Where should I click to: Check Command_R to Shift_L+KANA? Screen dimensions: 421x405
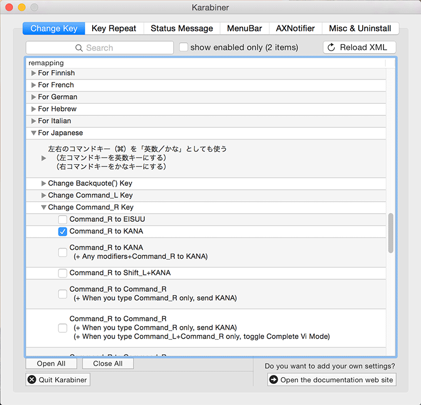click(x=63, y=273)
